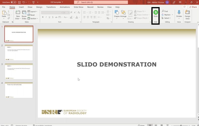The width and height of the screenshot is (199, 126).
Task: Open the font name combo box
Action: [x=52, y=13]
